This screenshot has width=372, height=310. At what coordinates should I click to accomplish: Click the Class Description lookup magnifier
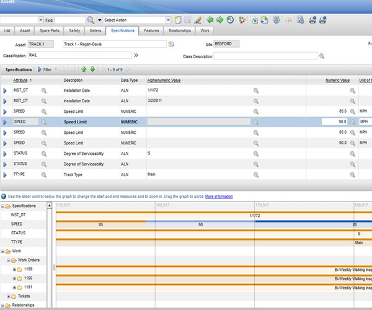(x=322, y=56)
